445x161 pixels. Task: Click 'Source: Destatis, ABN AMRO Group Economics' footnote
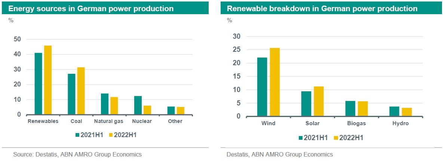click(x=77, y=155)
